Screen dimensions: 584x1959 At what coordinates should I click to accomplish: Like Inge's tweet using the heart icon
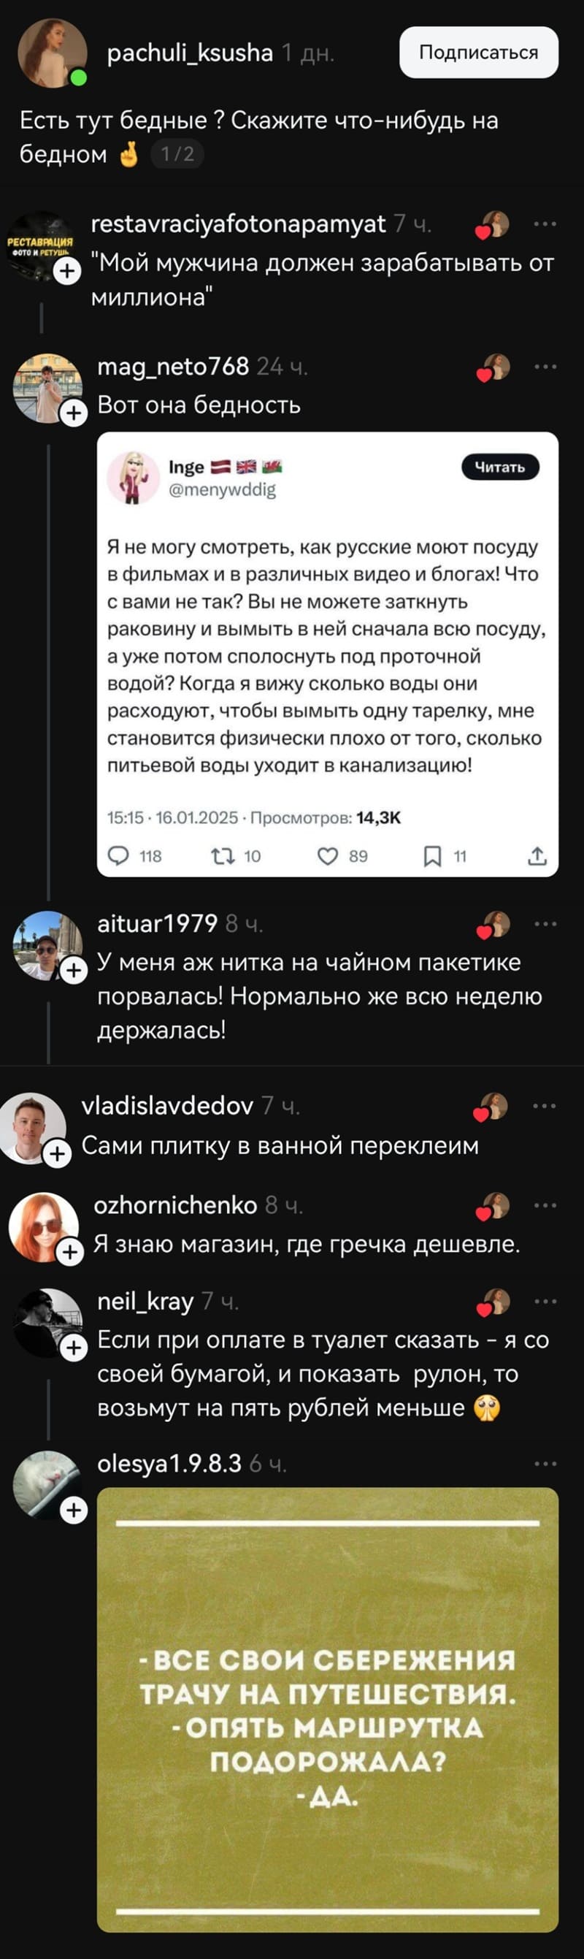pyautogui.click(x=328, y=855)
